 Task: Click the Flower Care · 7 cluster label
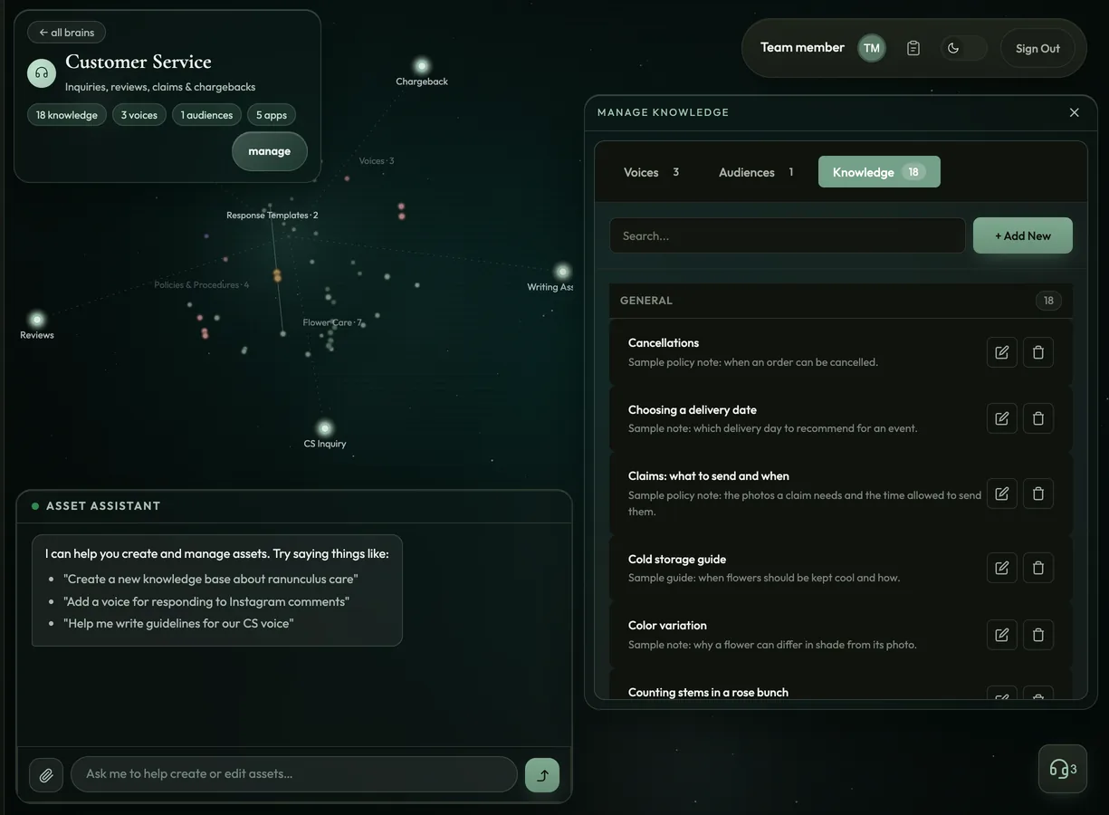point(332,322)
